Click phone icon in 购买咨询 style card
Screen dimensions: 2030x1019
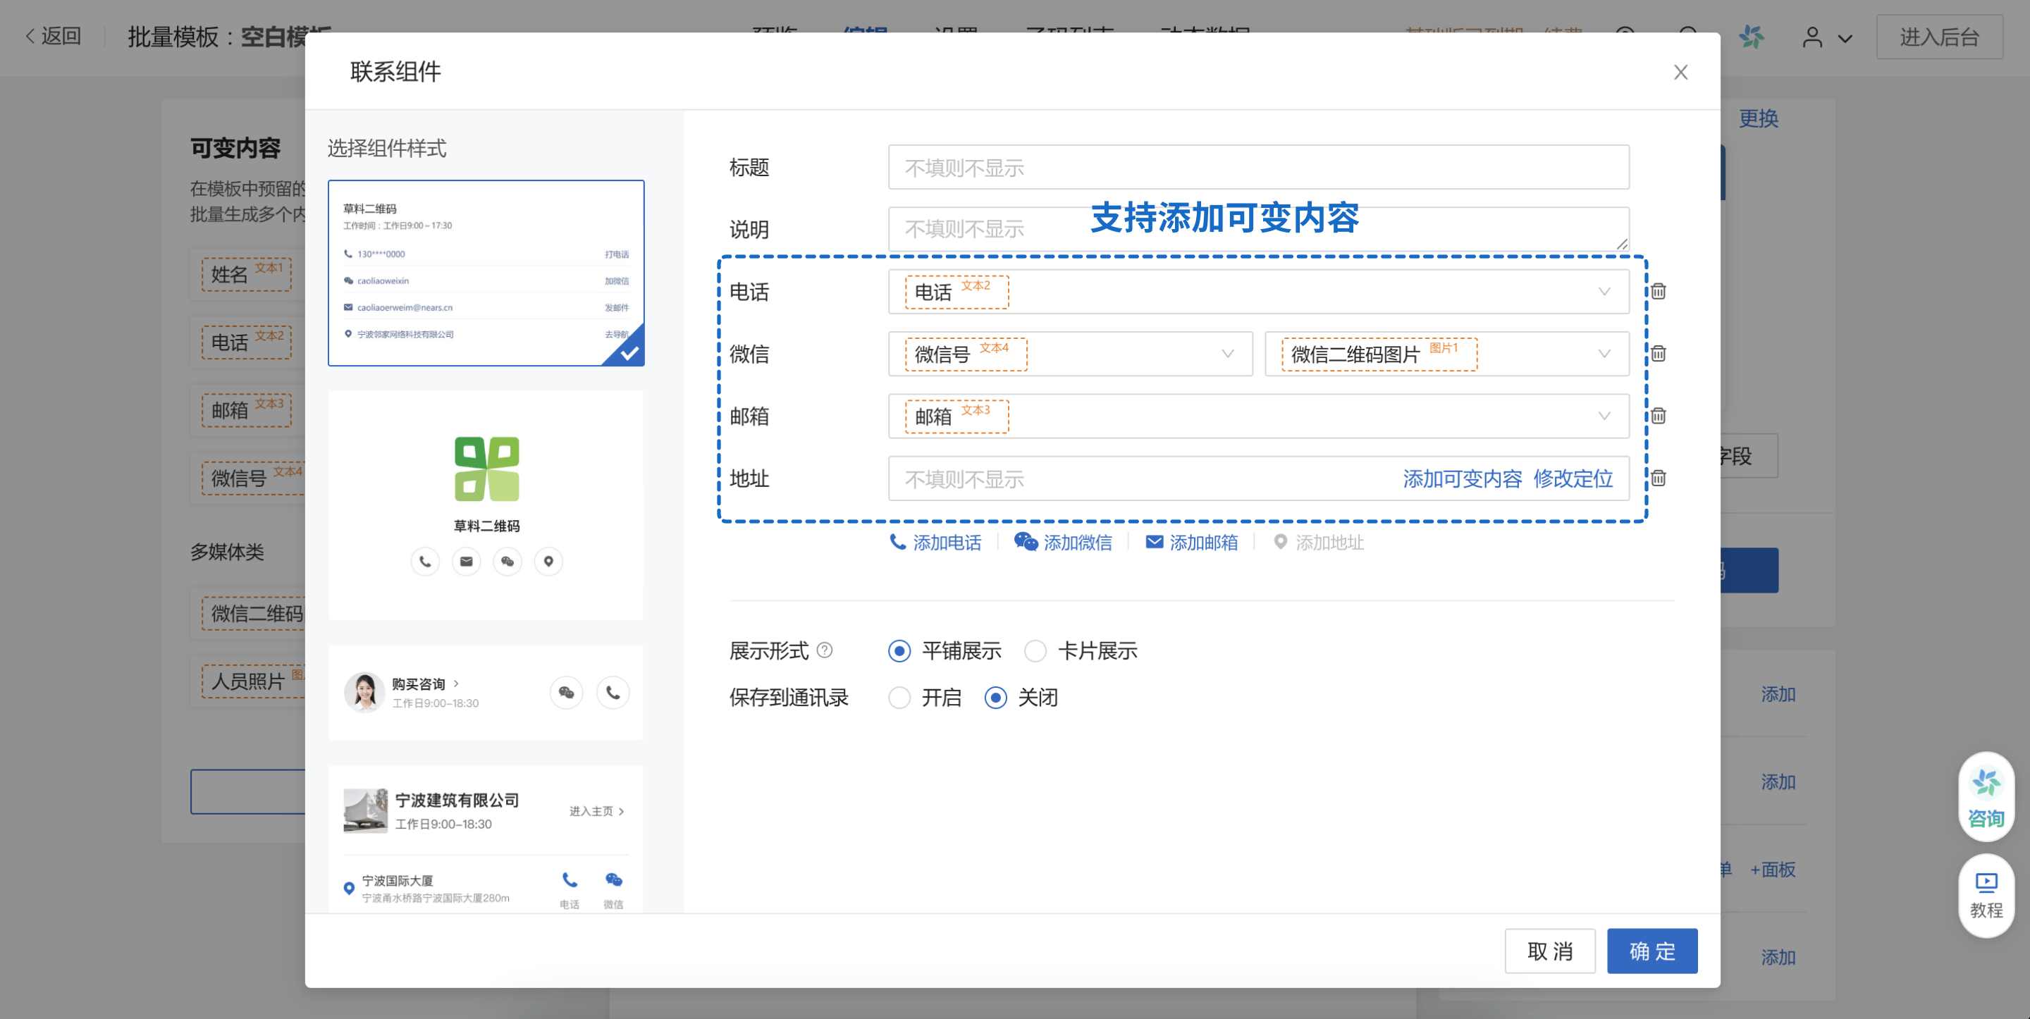pos(613,693)
